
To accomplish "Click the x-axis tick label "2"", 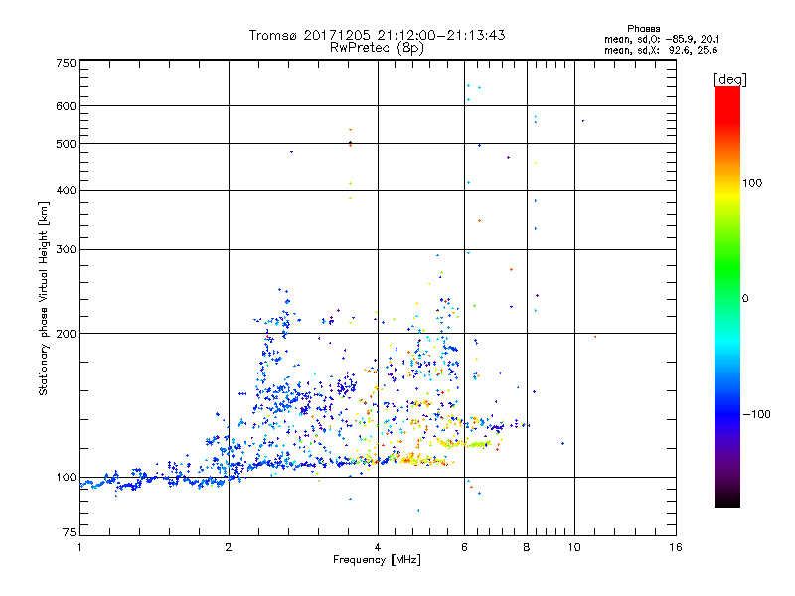I will click(229, 547).
